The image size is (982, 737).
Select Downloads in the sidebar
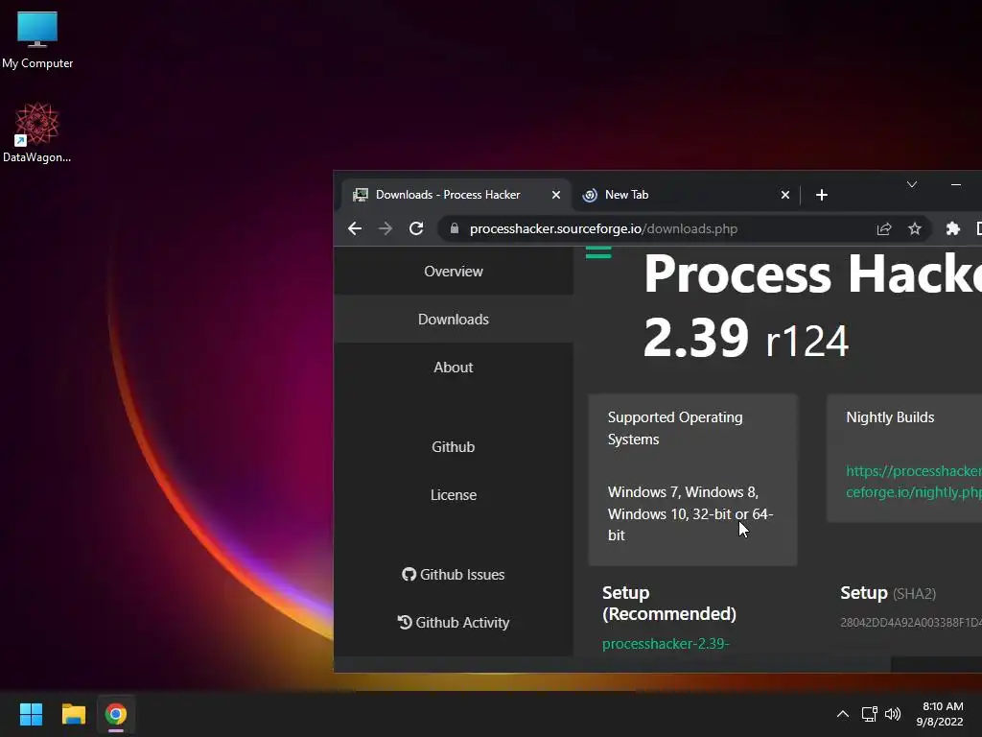(454, 319)
